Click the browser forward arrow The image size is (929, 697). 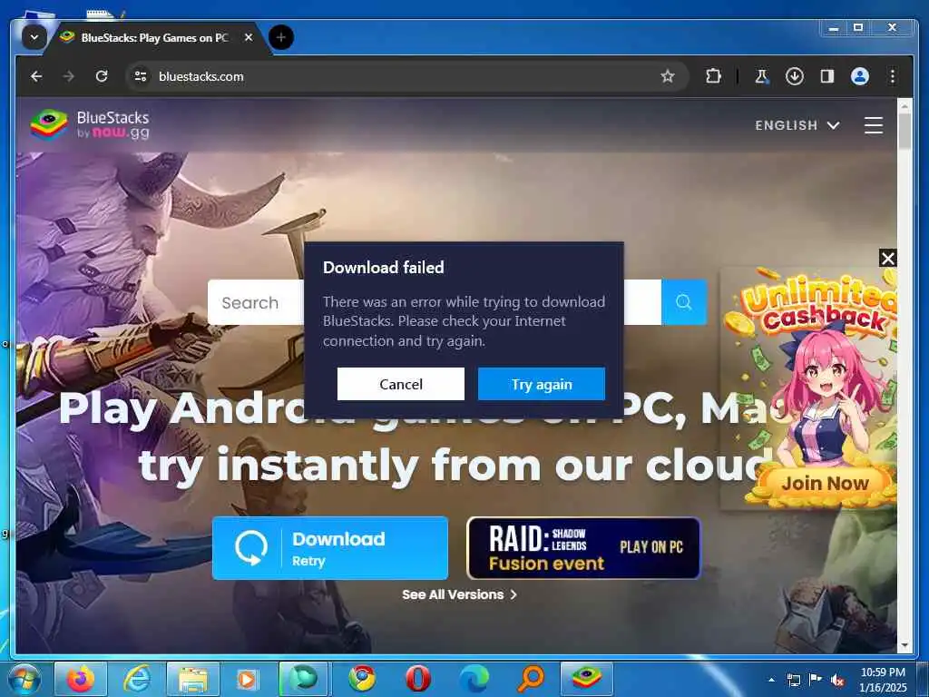[69, 76]
